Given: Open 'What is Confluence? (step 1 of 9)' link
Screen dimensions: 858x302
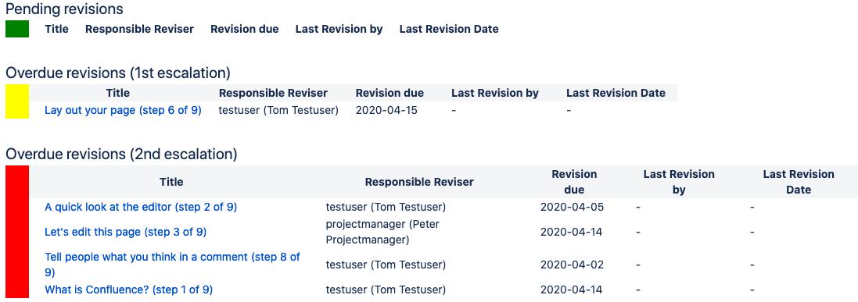Looking at the screenshot, I should (128, 290).
